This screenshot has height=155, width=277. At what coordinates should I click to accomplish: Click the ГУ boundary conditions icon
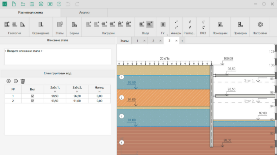click(x=163, y=24)
